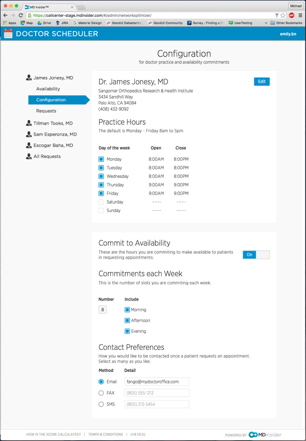Click the Doctor Scheduler calendar logo icon
The height and width of the screenshot is (441, 306).
(8, 33)
